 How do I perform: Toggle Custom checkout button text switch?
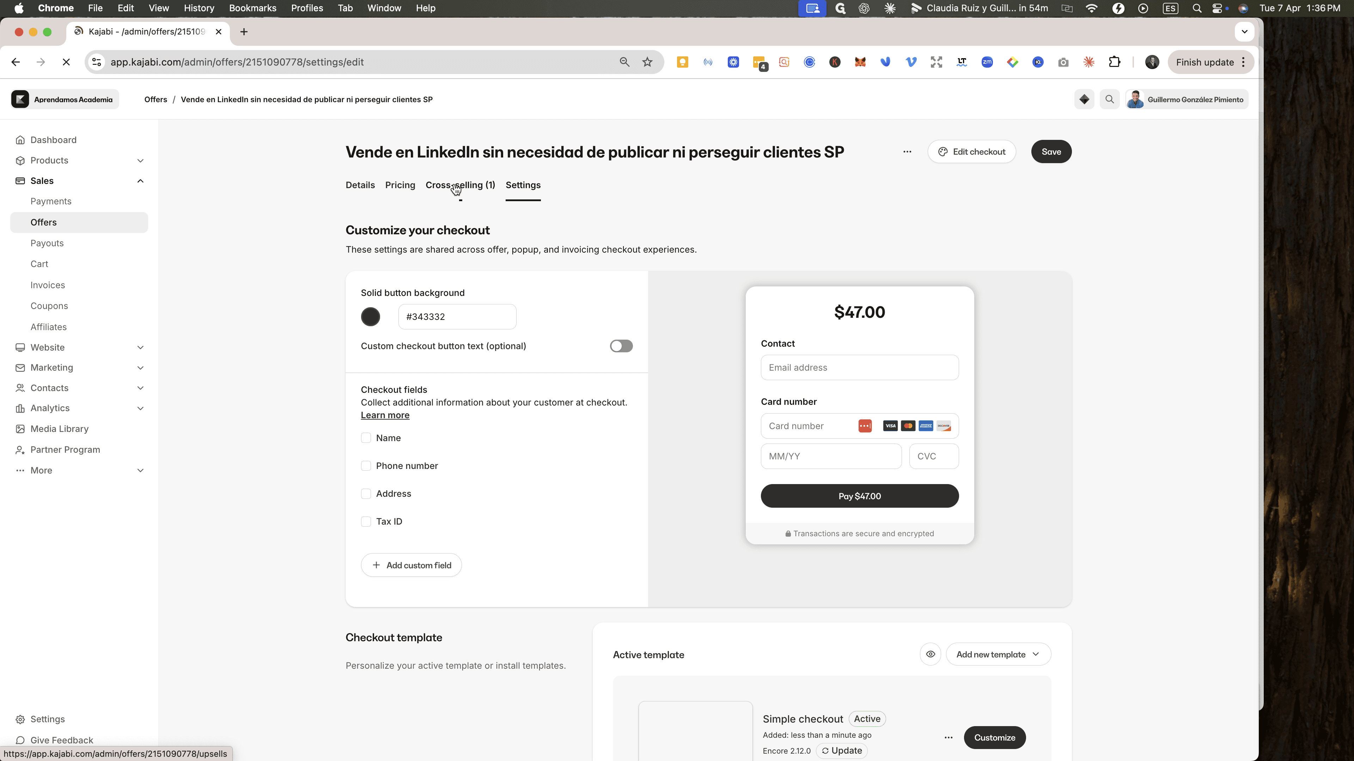(621, 346)
